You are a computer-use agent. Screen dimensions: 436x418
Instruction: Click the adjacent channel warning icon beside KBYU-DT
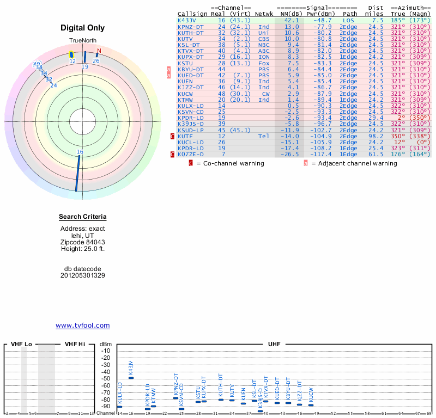pyautogui.click(x=168, y=69)
